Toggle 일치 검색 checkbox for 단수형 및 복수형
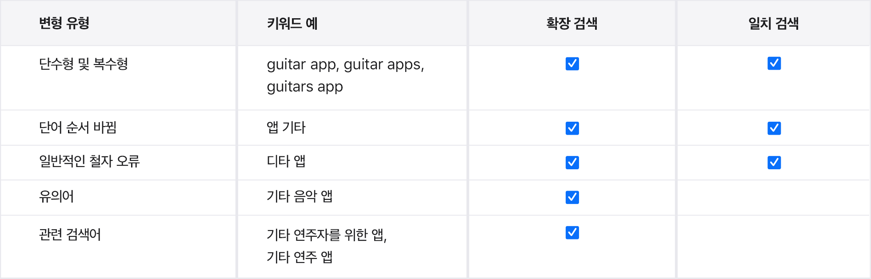The image size is (871, 279). 774,64
